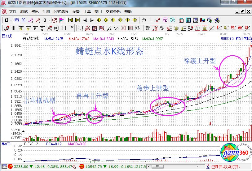Open the 文件 menu
Image resolution: width=252 pixels, height=171 pixels.
click(x=12, y=12)
